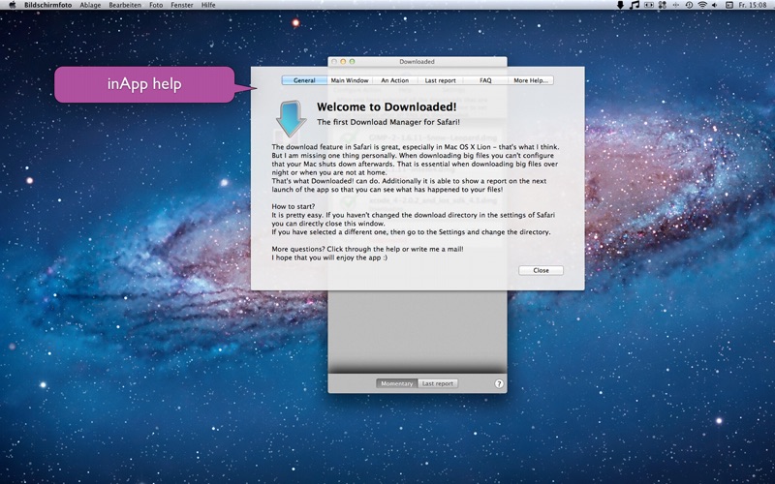Click the download arrow menu bar icon
Image resolution: width=775 pixels, height=484 pixels.
[x=620, y=5]
